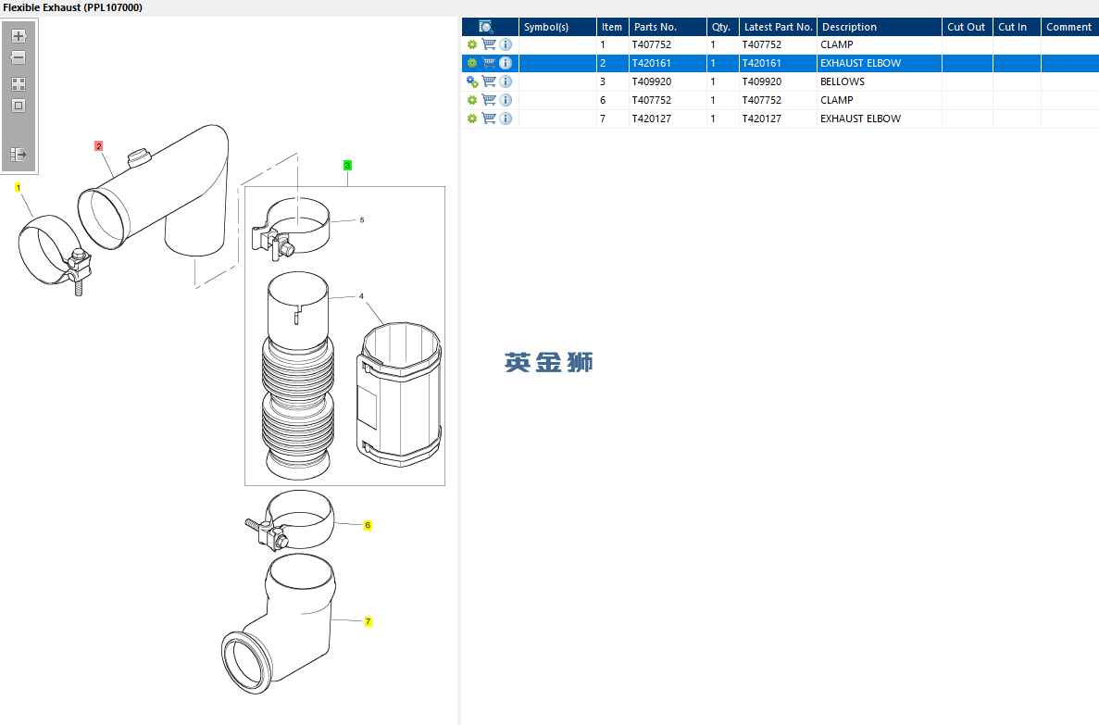This screenshot has width=1099, height=725.
Task: Add T409920 BELLOWS to the cart
Action: pyautogui.click(x=489, y=81)
